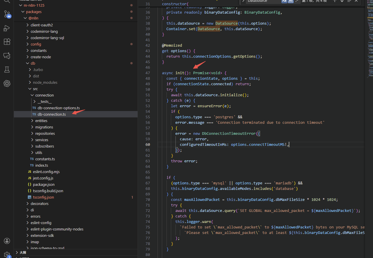Expand the client-oauth2 folder

tap(27, 25)
